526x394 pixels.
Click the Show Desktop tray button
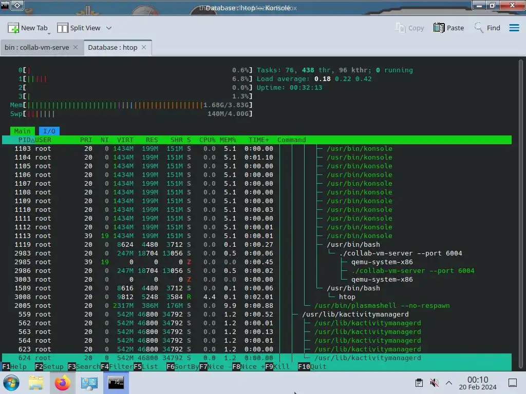(513, 383)
